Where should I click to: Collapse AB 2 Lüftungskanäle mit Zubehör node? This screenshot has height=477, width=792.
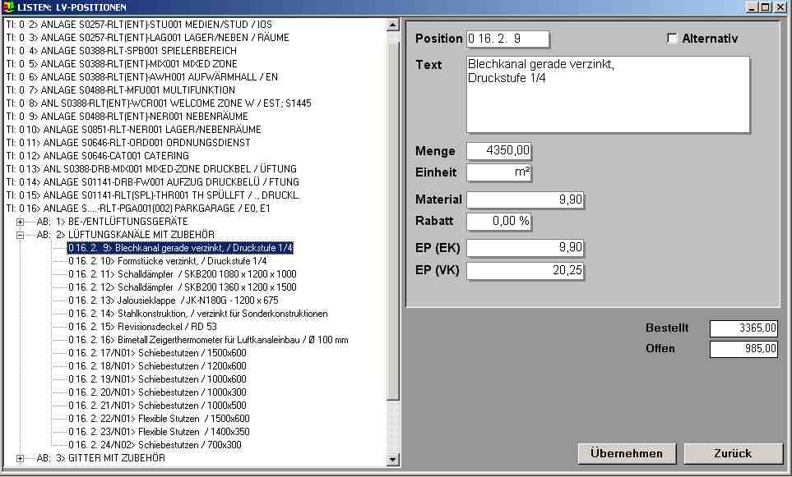point(21,235)
